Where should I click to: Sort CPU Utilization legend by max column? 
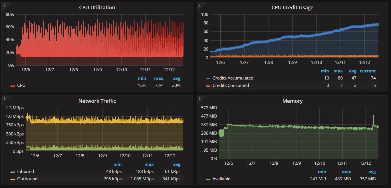(159, 78)
